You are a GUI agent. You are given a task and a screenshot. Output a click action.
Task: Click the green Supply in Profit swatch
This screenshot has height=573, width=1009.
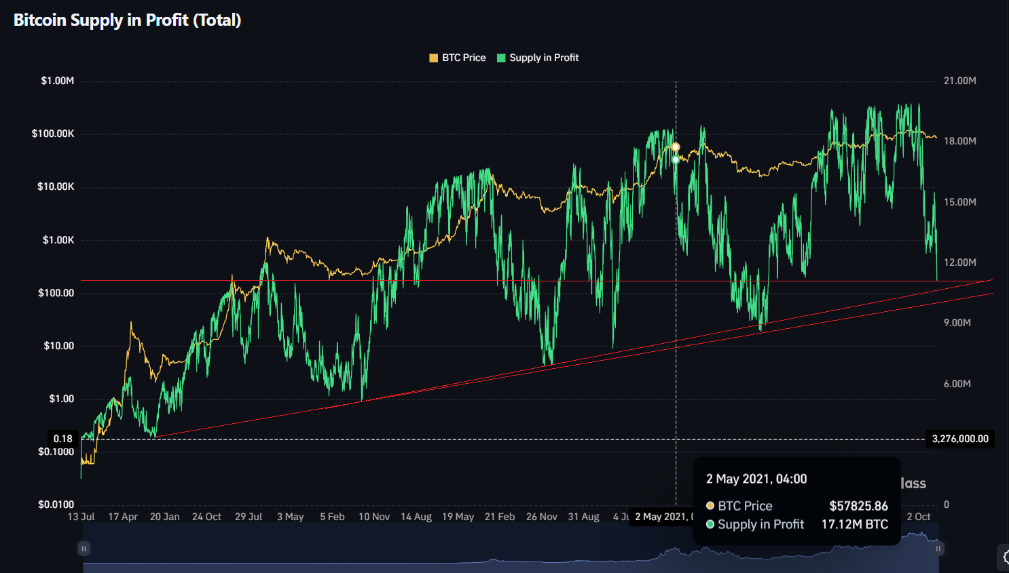point(501,58)
